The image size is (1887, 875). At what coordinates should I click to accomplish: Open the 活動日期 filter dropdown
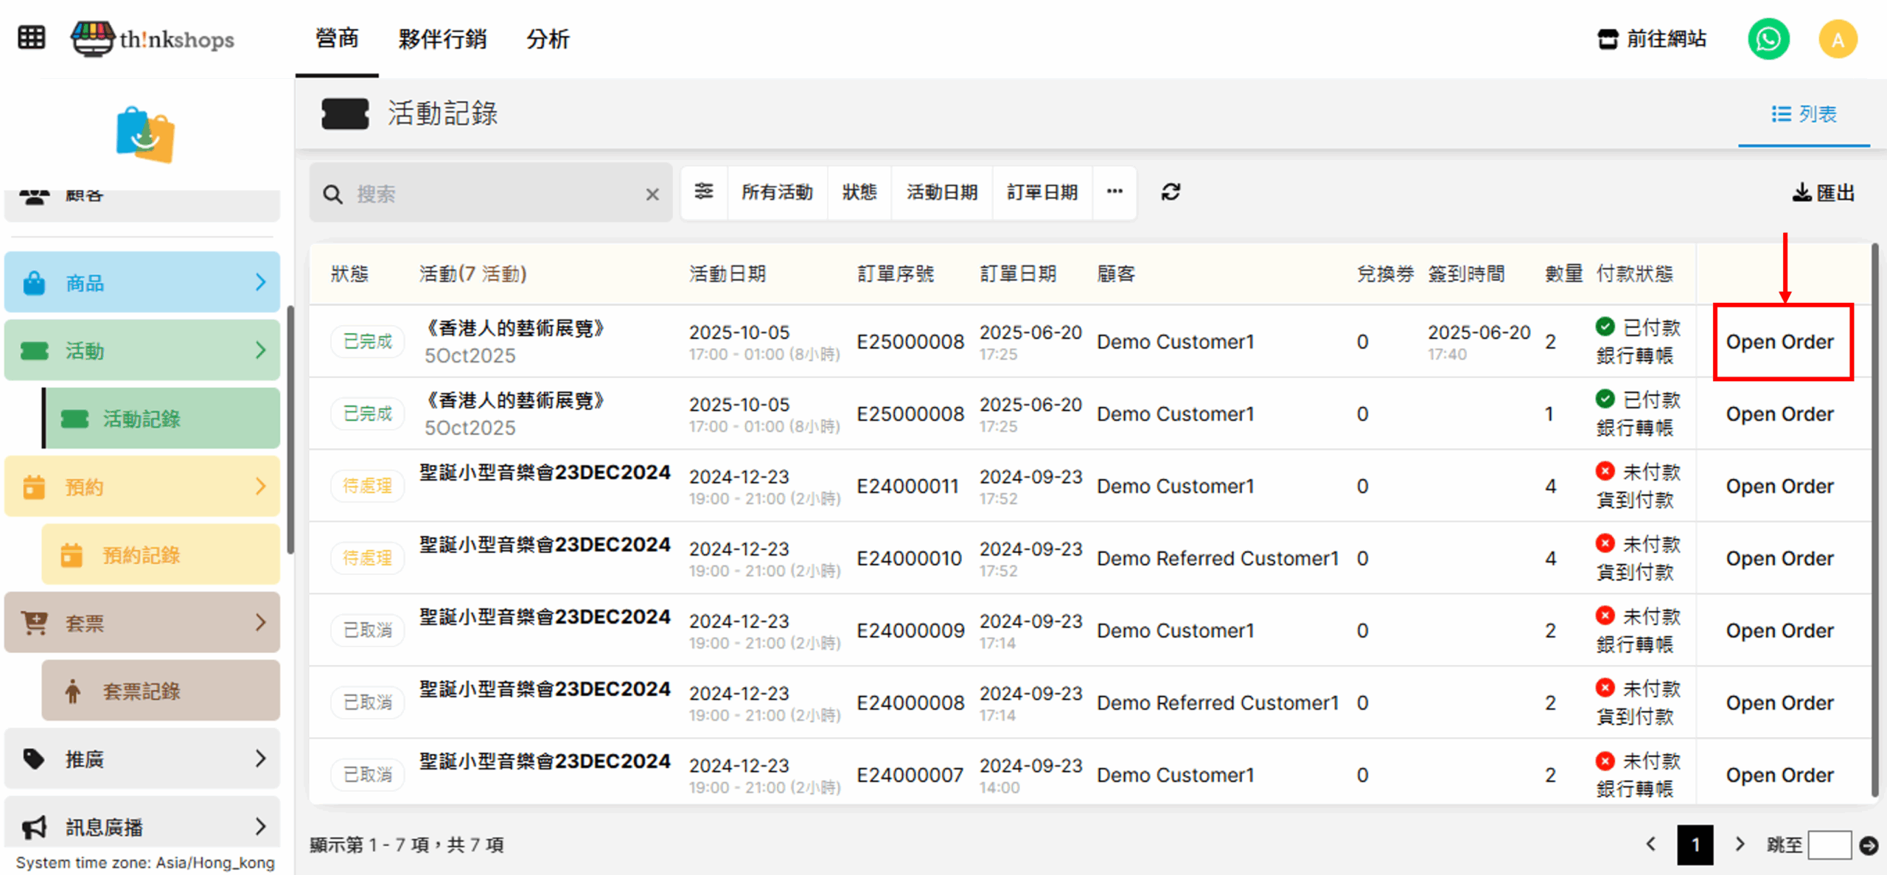click(941, 192)
